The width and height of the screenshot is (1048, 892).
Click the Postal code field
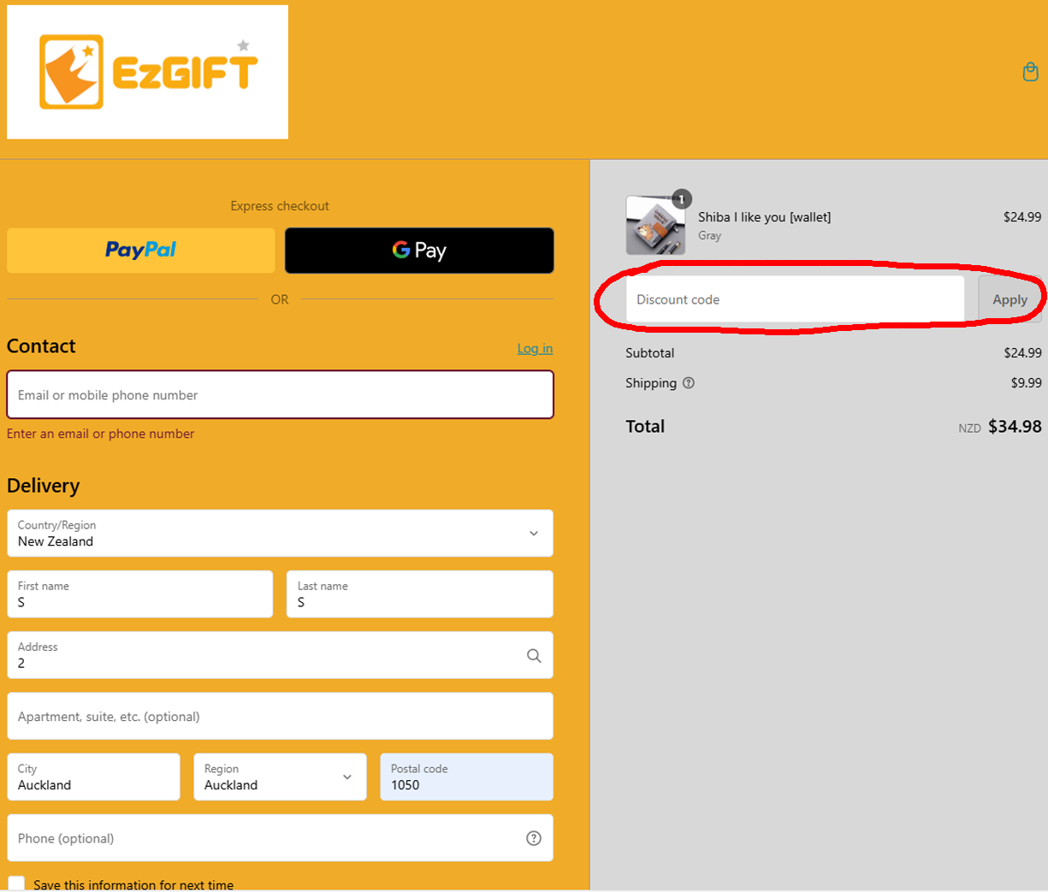click(466, 777)
